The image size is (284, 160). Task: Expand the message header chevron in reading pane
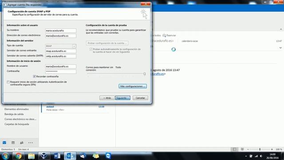[280, 48]
